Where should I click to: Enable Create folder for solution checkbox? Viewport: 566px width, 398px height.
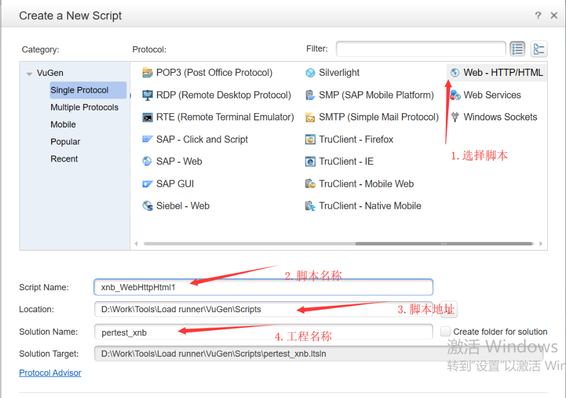tap(445, 331)
